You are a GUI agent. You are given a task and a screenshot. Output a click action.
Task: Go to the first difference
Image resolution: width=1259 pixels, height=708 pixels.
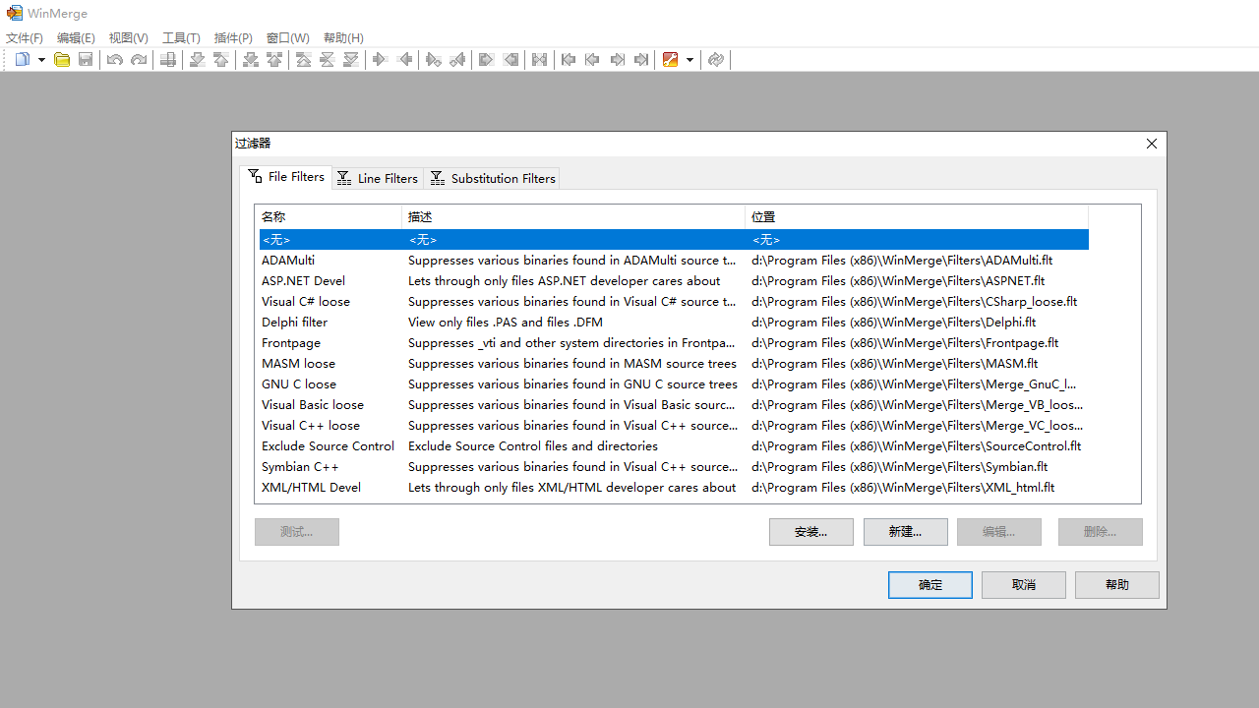tap(304, 59)
